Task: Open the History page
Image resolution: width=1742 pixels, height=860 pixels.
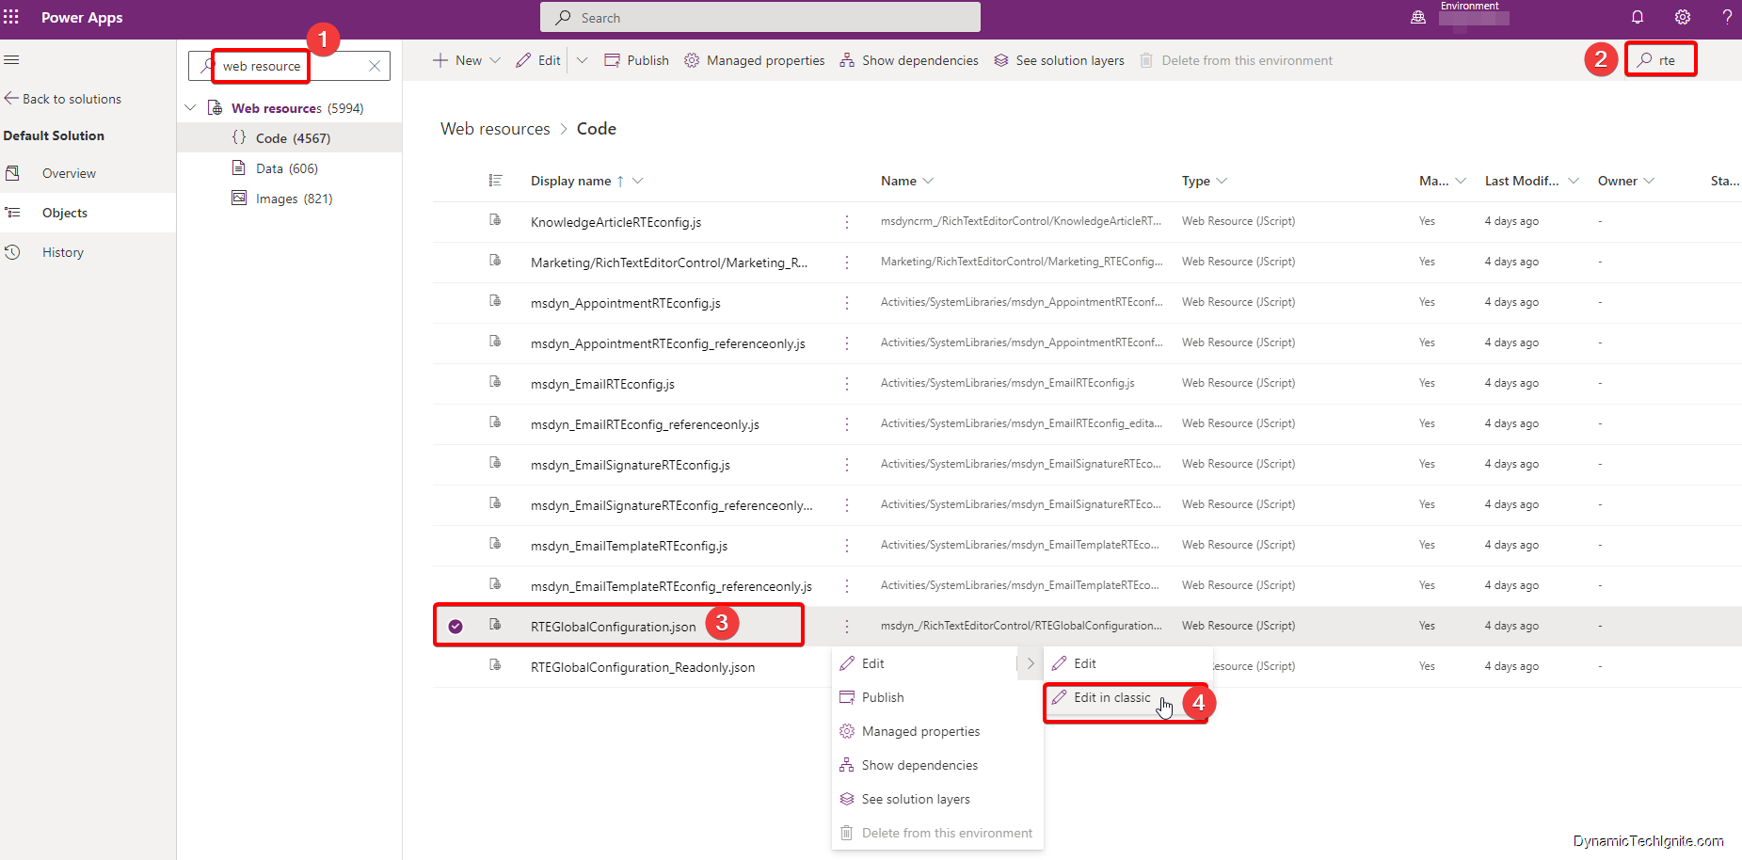Action: (x=63, y=252)
